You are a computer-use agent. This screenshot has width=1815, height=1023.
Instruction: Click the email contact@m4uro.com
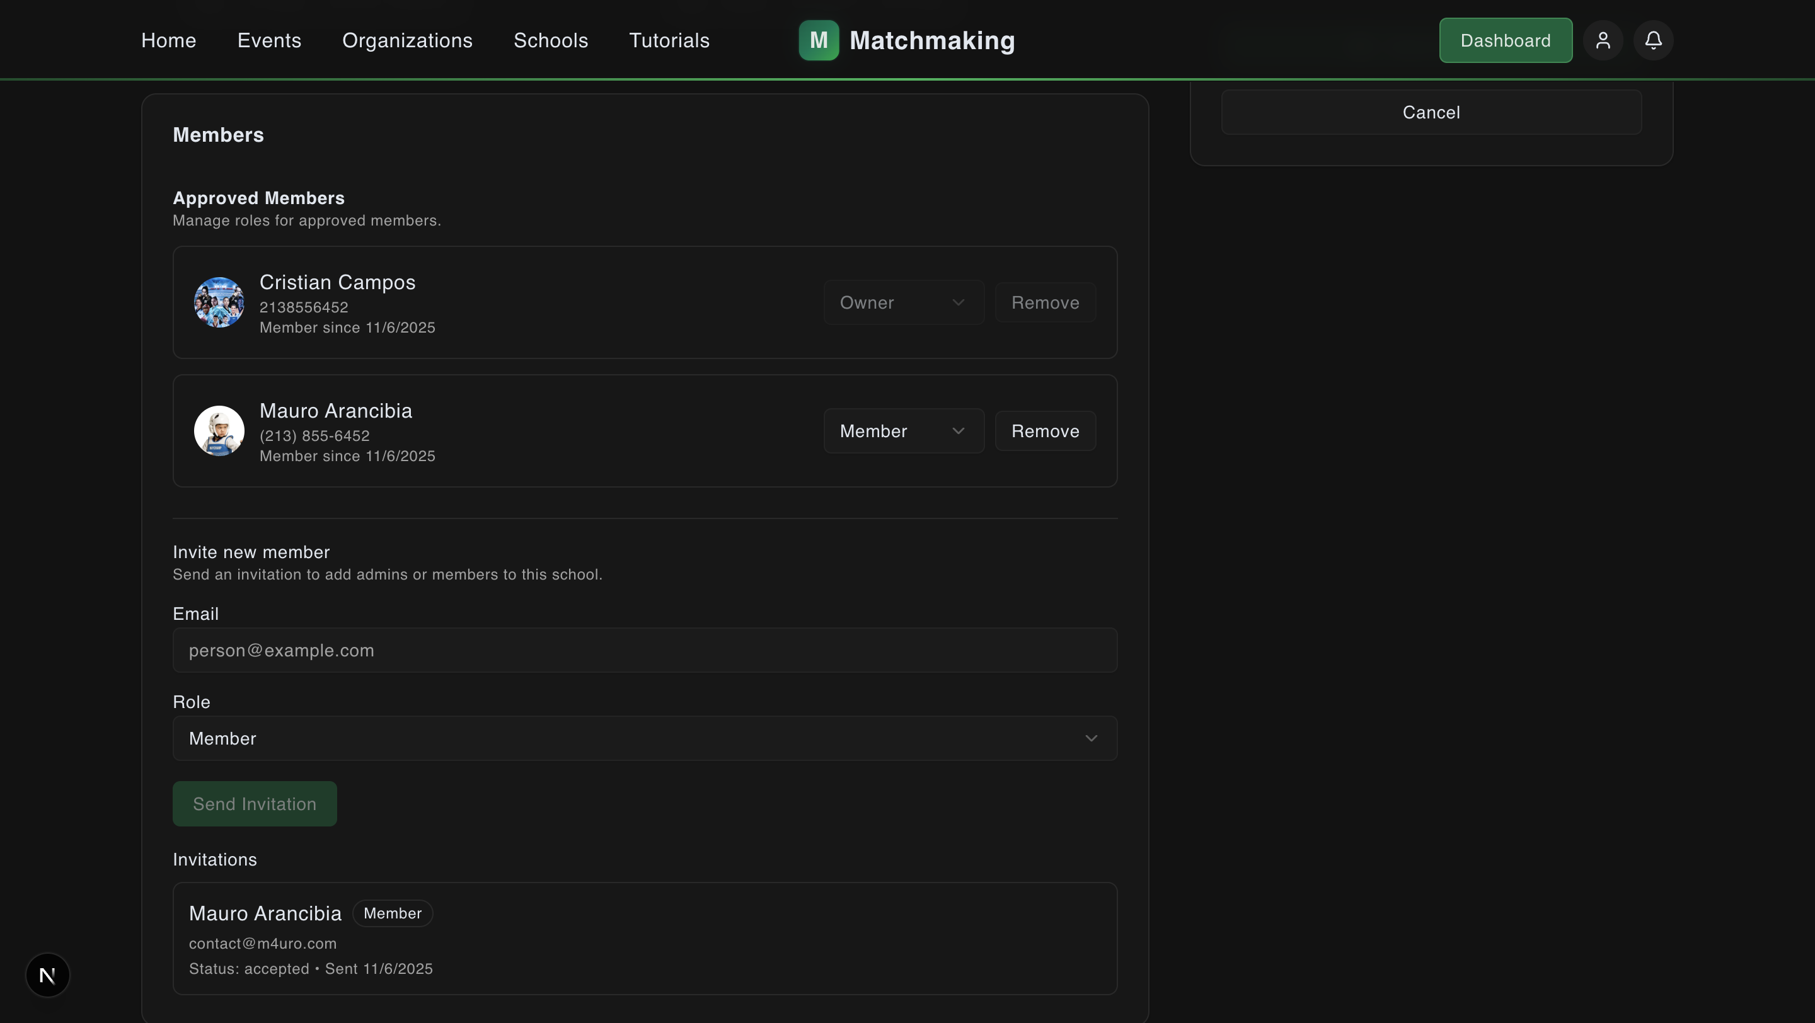[x=263, y=944]
